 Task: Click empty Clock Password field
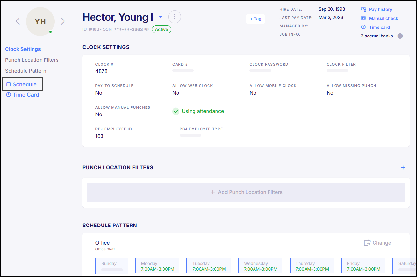(x=260, y=70)
